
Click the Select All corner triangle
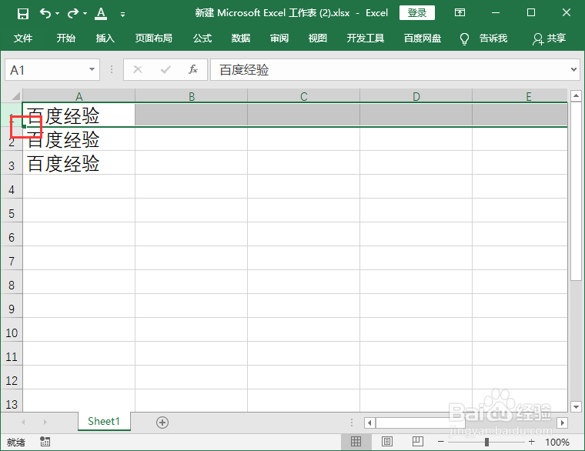tap(15, 97)
